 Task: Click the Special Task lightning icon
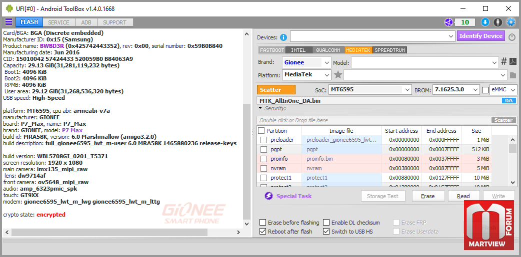click(x=268, y=196)
